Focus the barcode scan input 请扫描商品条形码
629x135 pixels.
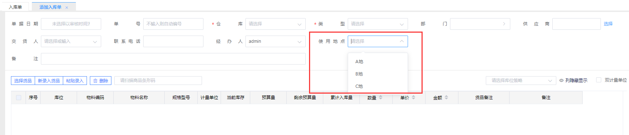tap(158, 81)
